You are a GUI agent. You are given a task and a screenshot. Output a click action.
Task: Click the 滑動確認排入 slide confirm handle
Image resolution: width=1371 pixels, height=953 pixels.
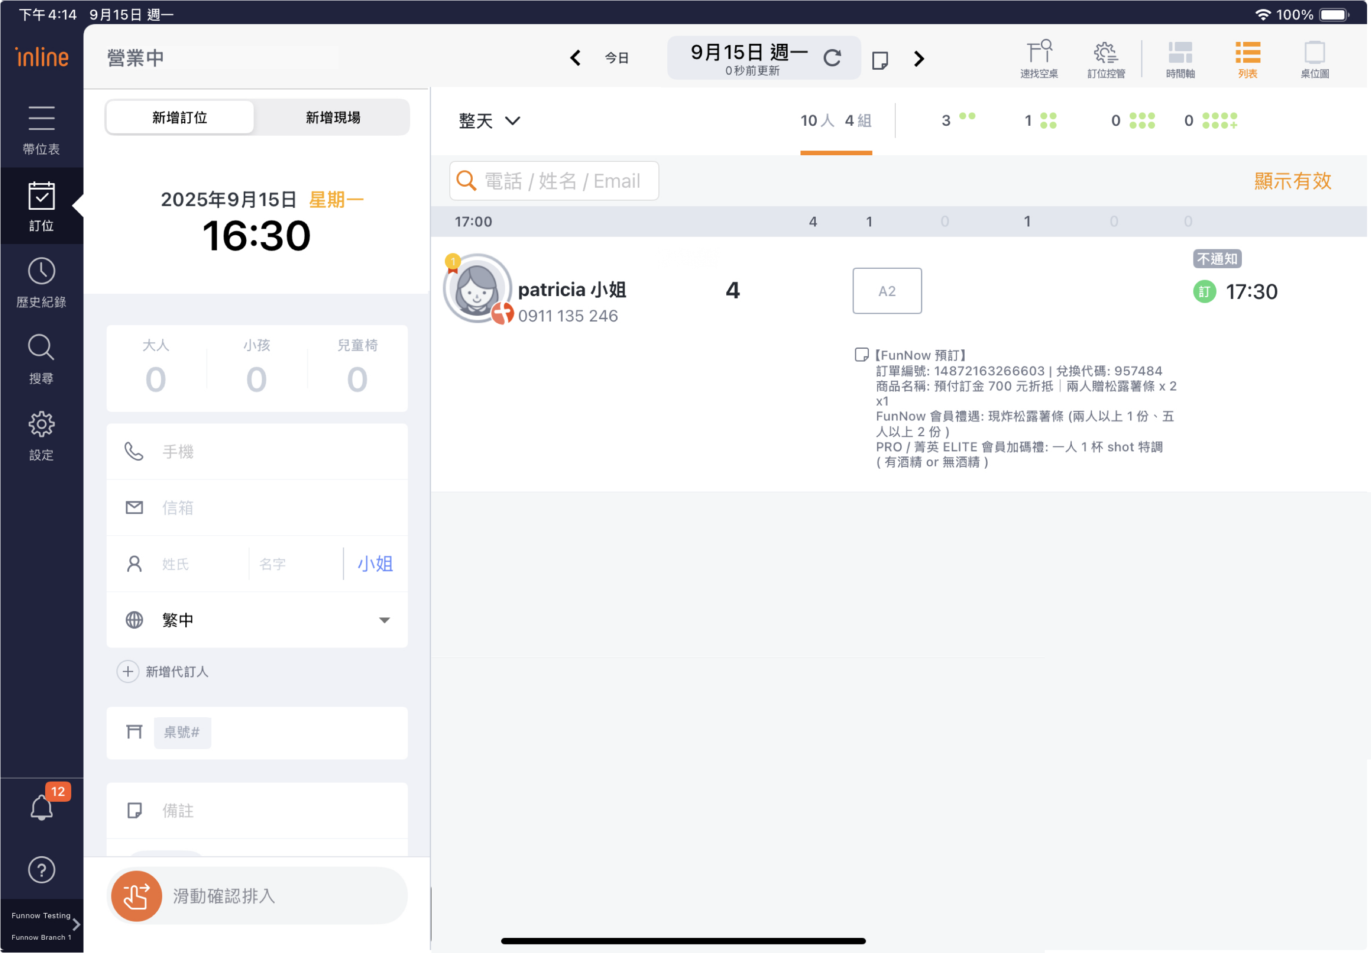(x=137, y=896)
